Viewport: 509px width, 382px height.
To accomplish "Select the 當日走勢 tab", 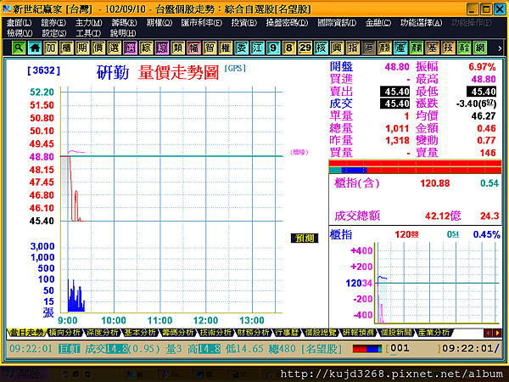I will [x=26, y=333].
